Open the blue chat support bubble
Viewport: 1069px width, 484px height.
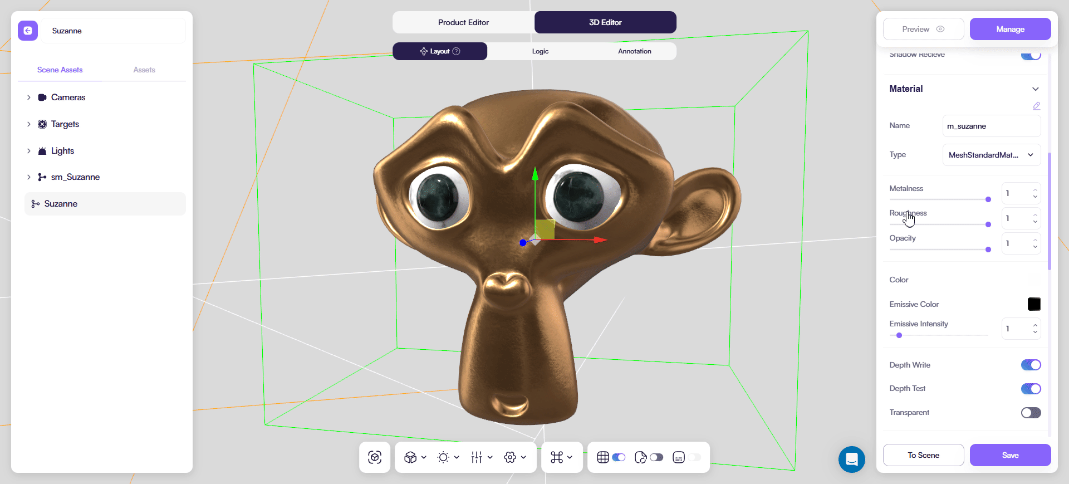851,459
